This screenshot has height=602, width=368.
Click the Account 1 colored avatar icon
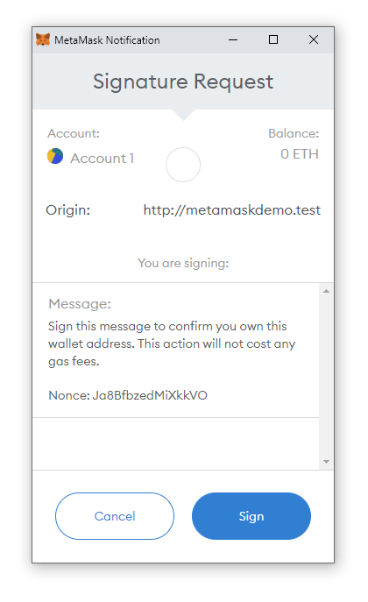click(x=55, y=156)
